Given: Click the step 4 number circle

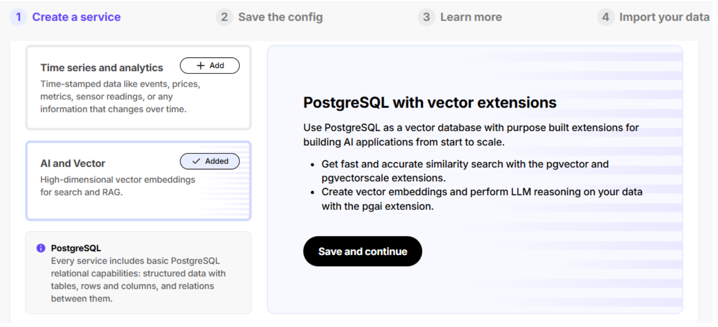Looking at the screenshot, I should (605, 17).
